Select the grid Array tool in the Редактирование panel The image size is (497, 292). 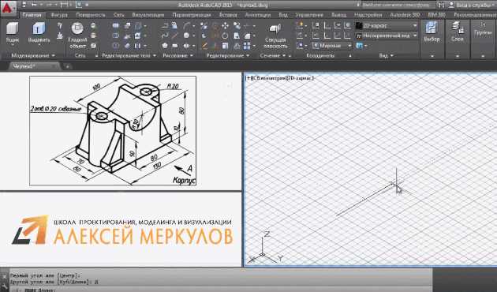[247, 46]
